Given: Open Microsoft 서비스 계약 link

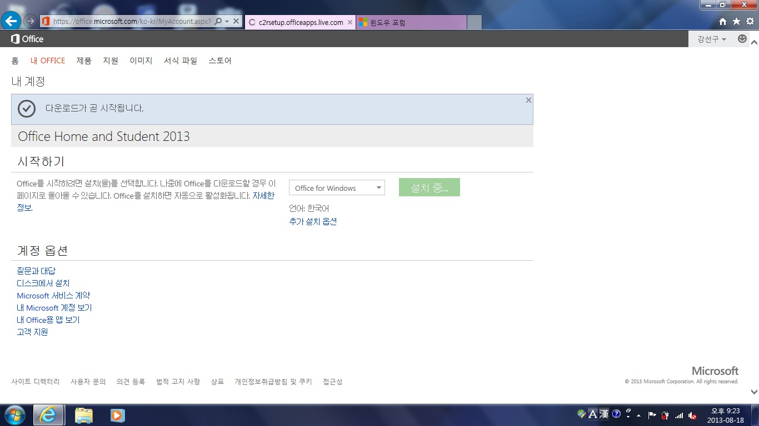Looking at the screenshot, I should point(53,295).
